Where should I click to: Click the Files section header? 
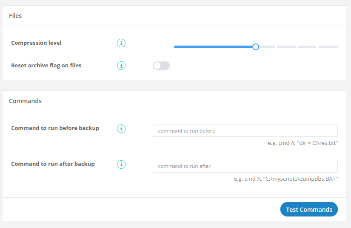15,16
